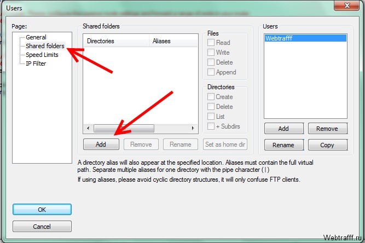Click Remove under Shared folders list
The image size is (365, 243).
141,144
